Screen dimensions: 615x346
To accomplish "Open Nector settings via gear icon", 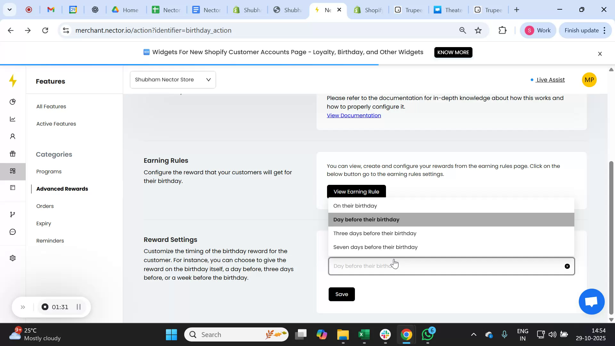I will (x=13, y=258).
